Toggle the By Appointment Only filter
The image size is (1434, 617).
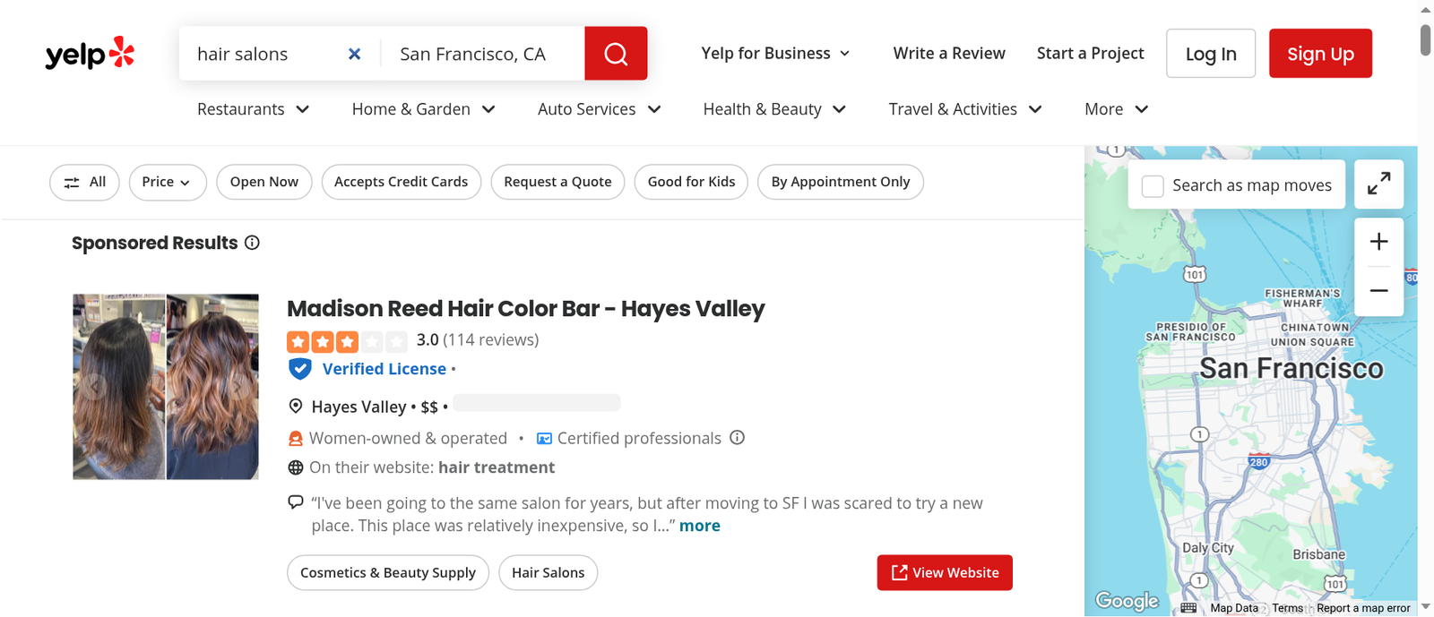[841, 182]
